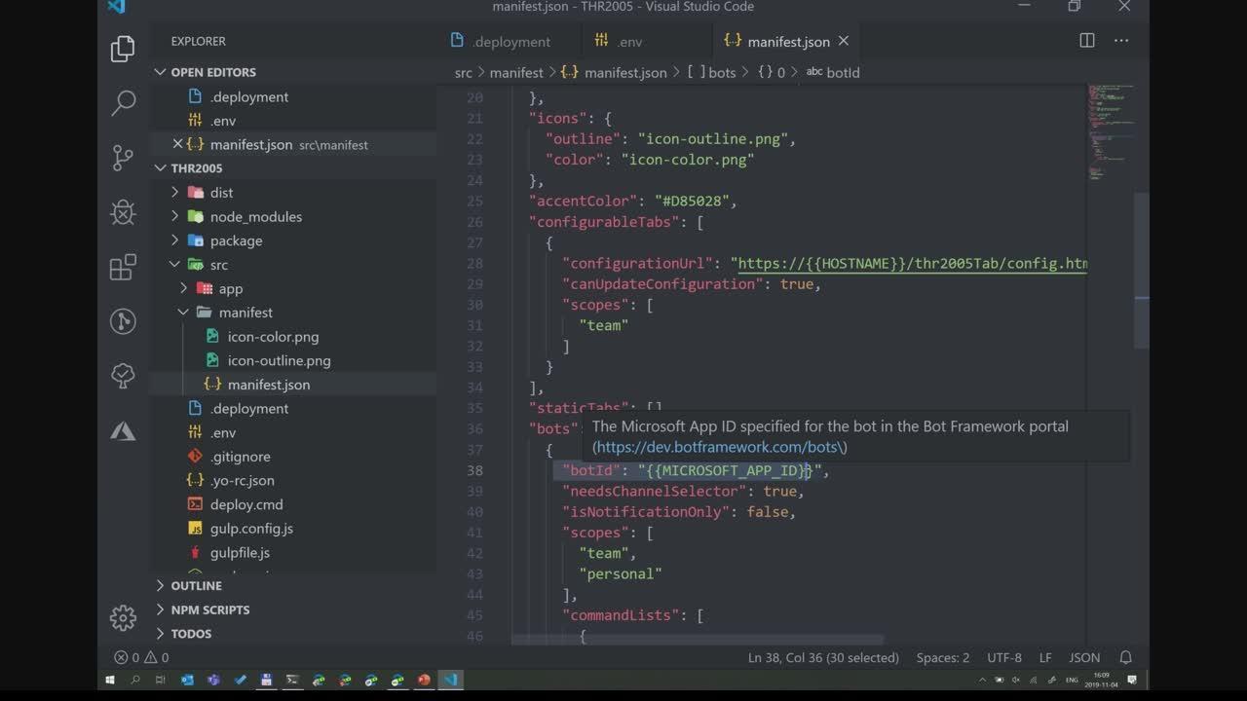Click the Manage gear icon
Viewport: 1247px width, 701px height.
point(123,617)
